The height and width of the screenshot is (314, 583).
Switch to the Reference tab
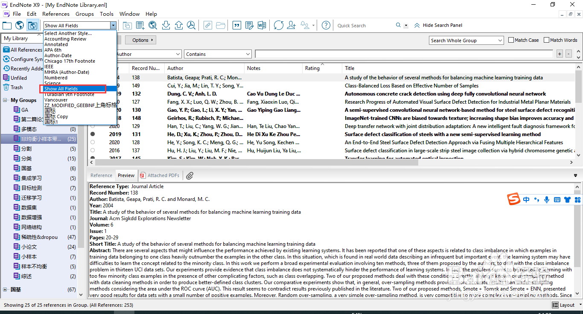pos(101,175)
